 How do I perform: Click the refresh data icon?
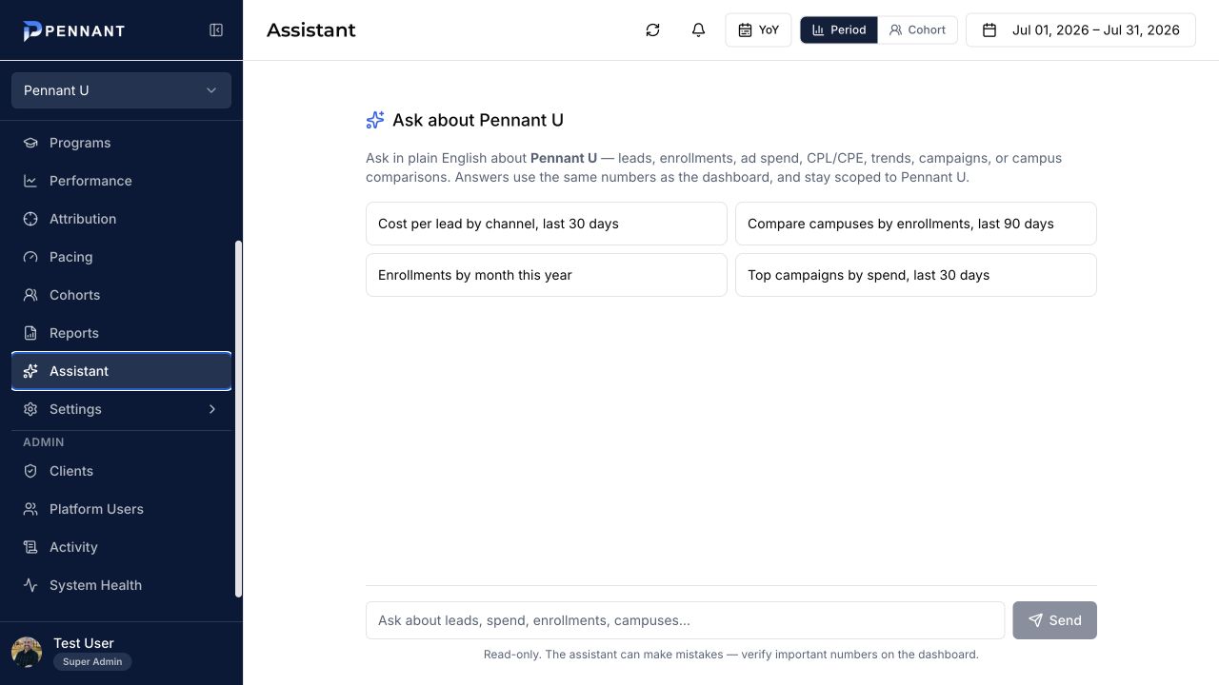[652, 30]
